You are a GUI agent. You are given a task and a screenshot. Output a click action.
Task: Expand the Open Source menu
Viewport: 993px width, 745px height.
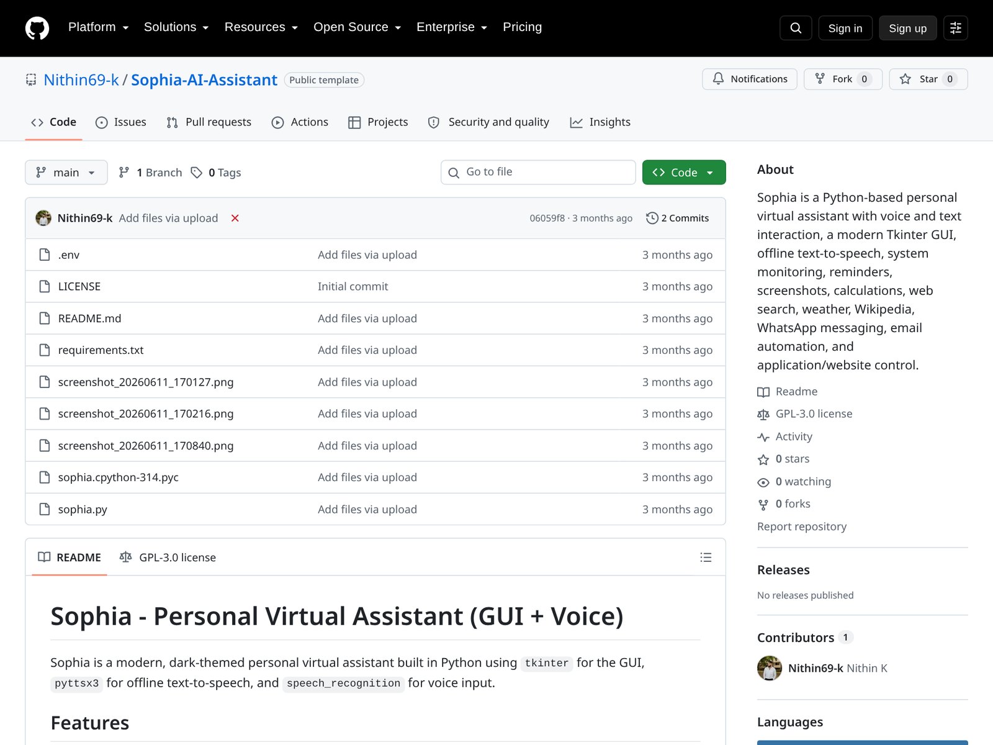tap(357, 27)
